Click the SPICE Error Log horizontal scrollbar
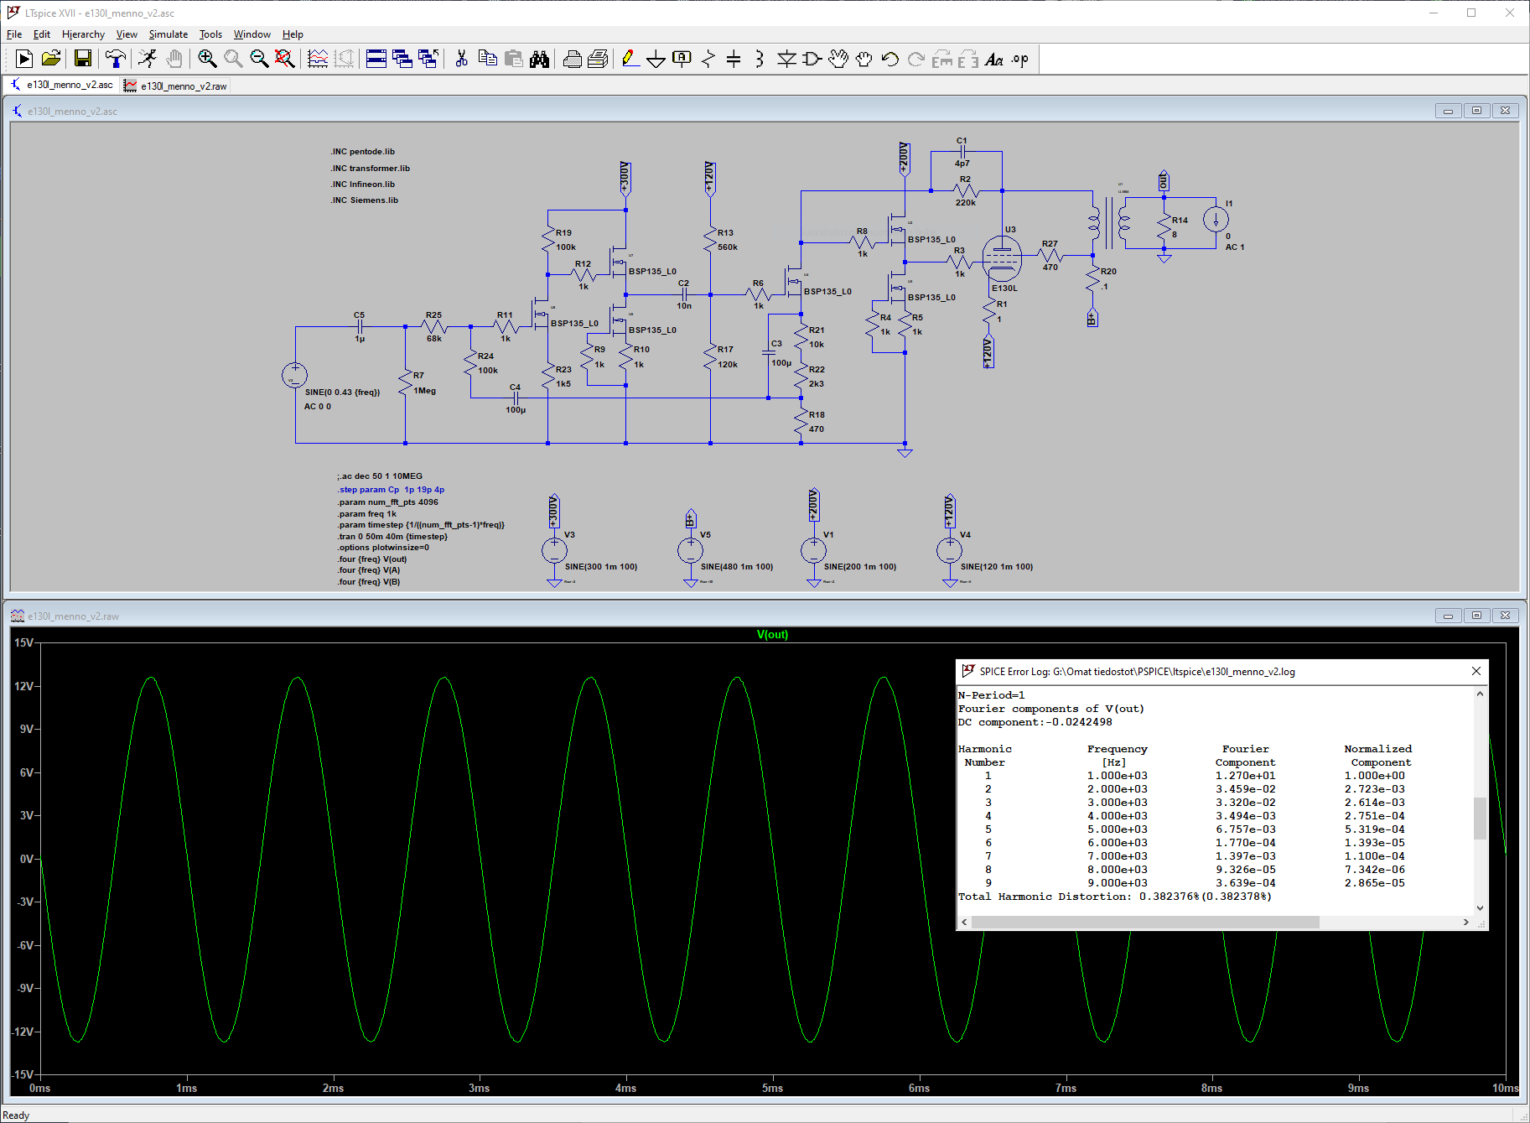1530x1123 pixels. point(1145,922)
